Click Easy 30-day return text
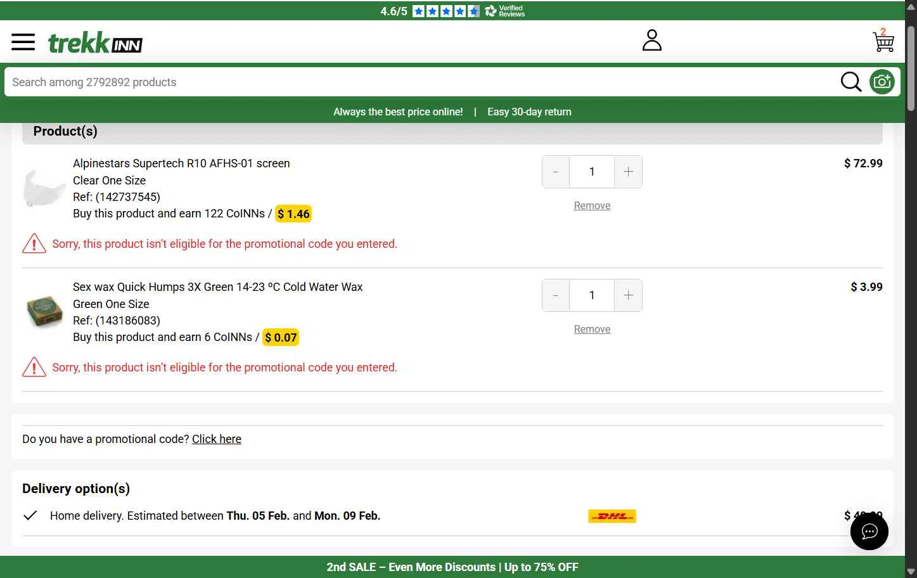 [529, 112]
